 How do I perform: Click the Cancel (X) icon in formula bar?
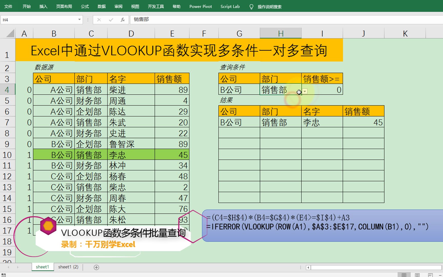99,19
